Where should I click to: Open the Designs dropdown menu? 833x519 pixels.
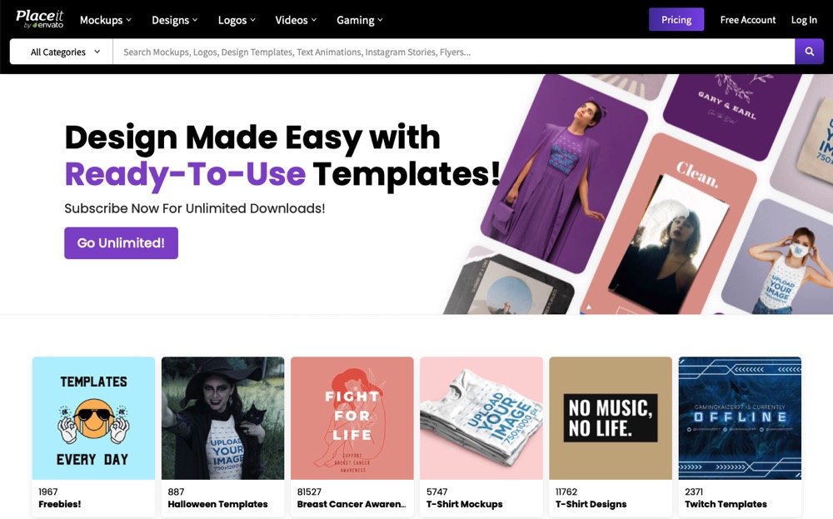pos(174,20)
